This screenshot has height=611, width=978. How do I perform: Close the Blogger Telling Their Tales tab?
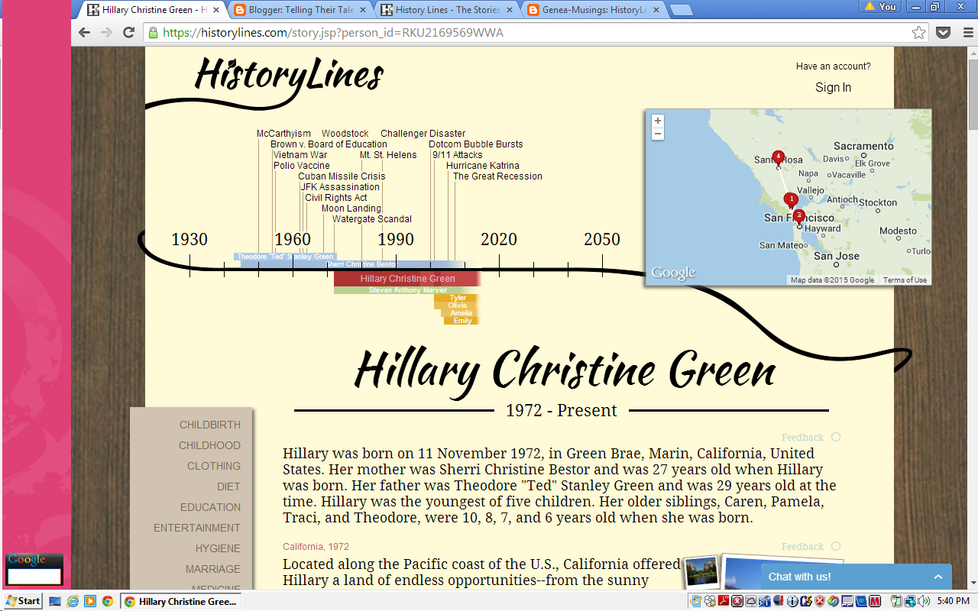point(362,10)
